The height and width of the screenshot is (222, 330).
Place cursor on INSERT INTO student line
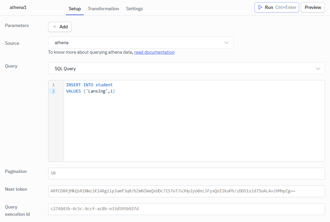coord(89,85)
